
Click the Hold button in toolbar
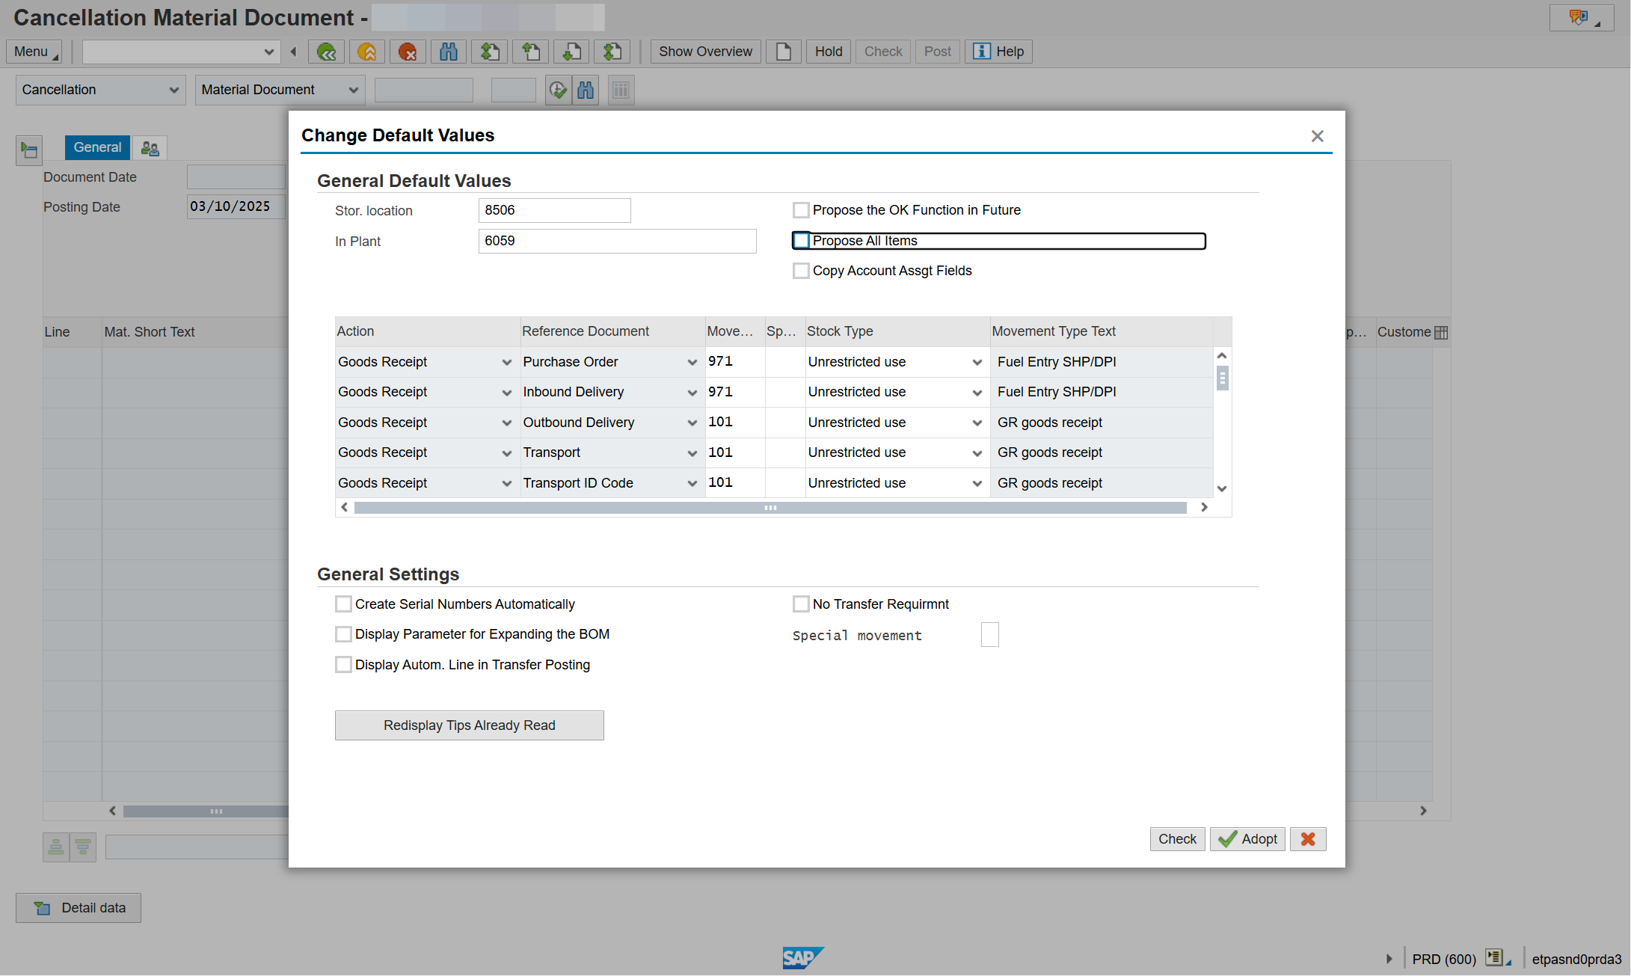(x=829, y=52)
